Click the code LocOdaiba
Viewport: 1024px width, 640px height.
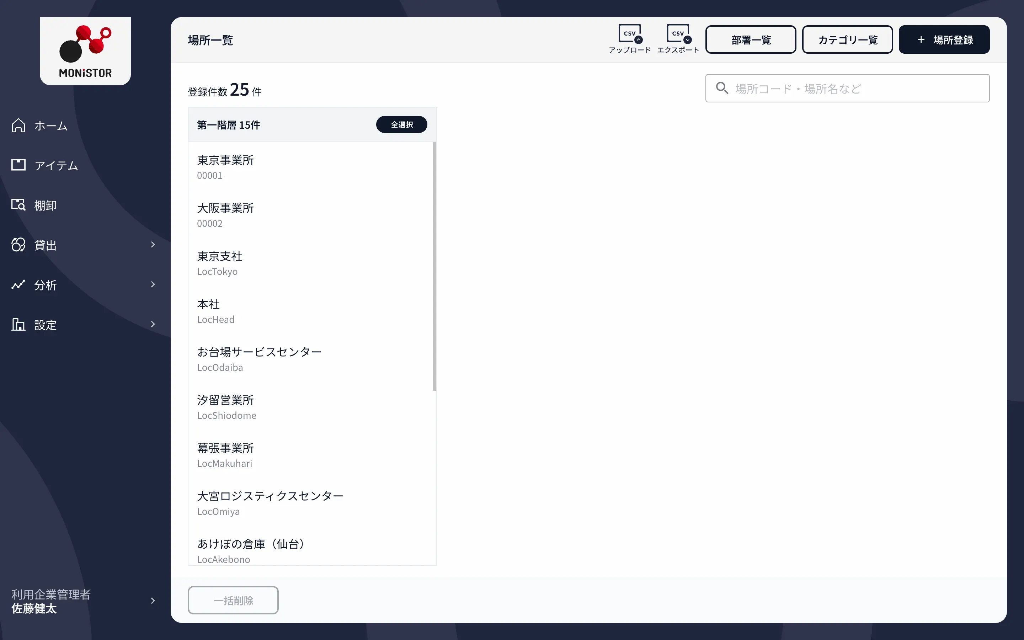coord(220,367)
